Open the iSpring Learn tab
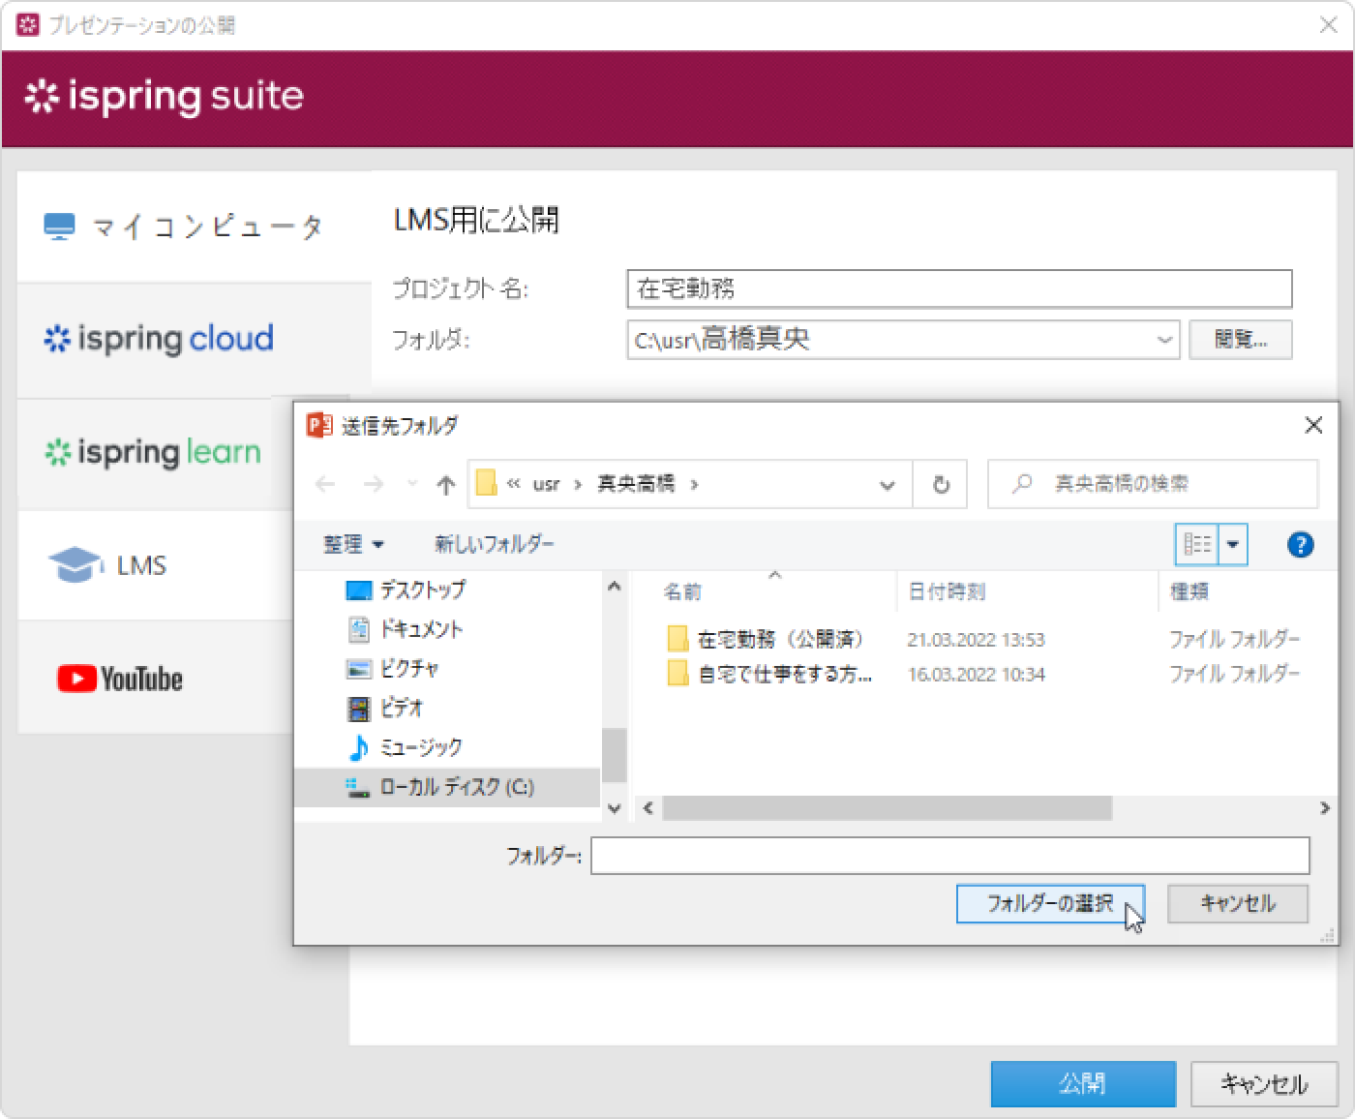Image resolution: width=1355 pixels, height=1119 pixels. [x=155, y=453]
